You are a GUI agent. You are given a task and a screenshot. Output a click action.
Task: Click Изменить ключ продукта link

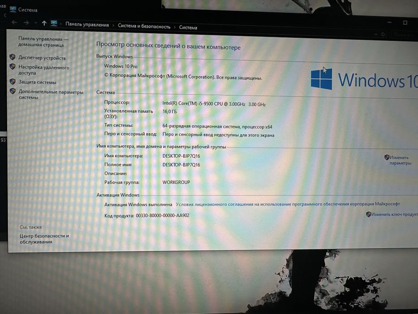[x=395, y=214]
